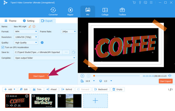Click the Start Export button in left panel
175x111 pixels.
(39, 76)
